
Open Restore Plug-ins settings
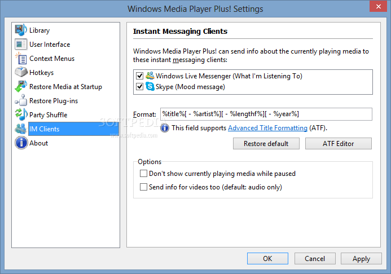pyautogui.click(x=54, y=100)
